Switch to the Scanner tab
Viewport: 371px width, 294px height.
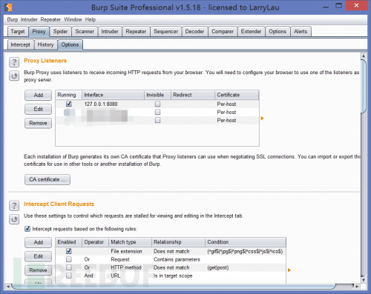[85, 32]
